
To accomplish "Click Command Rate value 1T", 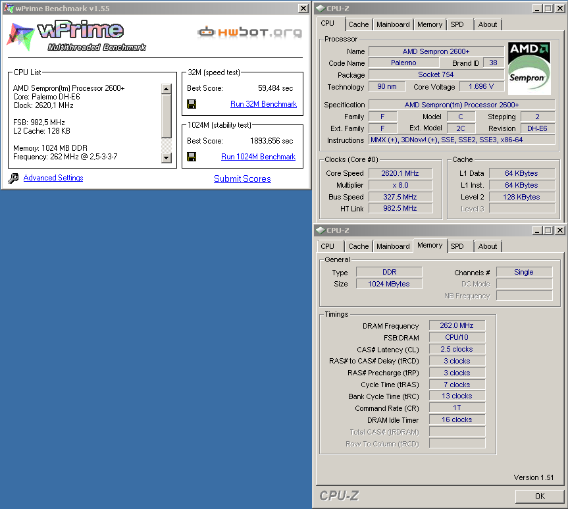I will coord(457,408).
